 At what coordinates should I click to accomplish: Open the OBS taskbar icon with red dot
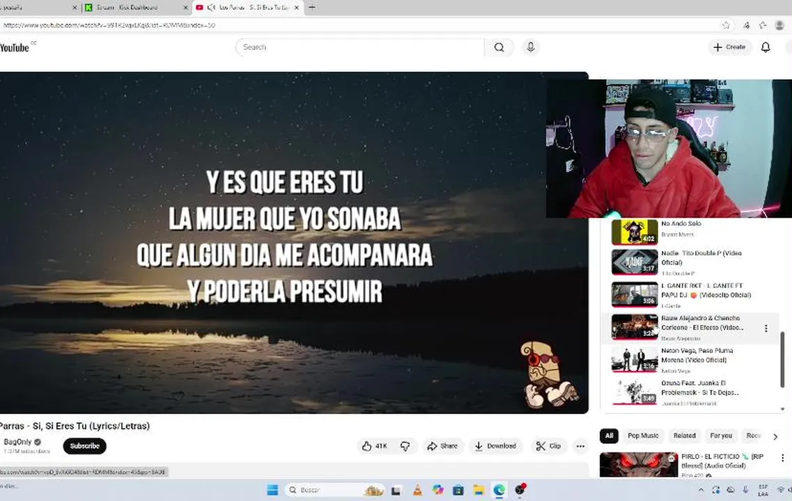tap(520, 489)
